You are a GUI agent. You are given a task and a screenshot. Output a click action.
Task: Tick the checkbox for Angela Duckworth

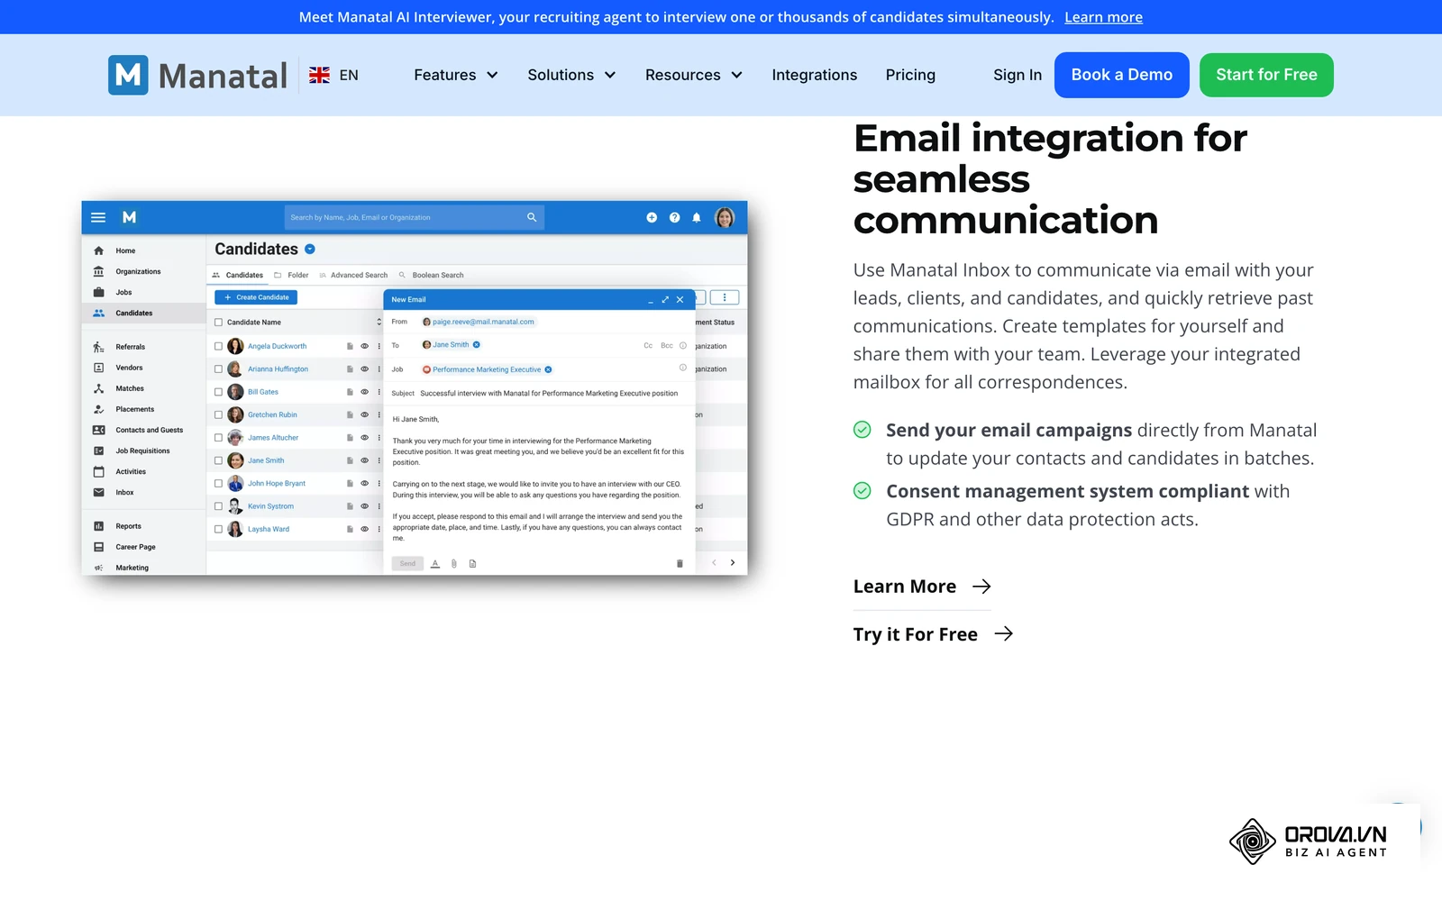(x=218, y=346)
